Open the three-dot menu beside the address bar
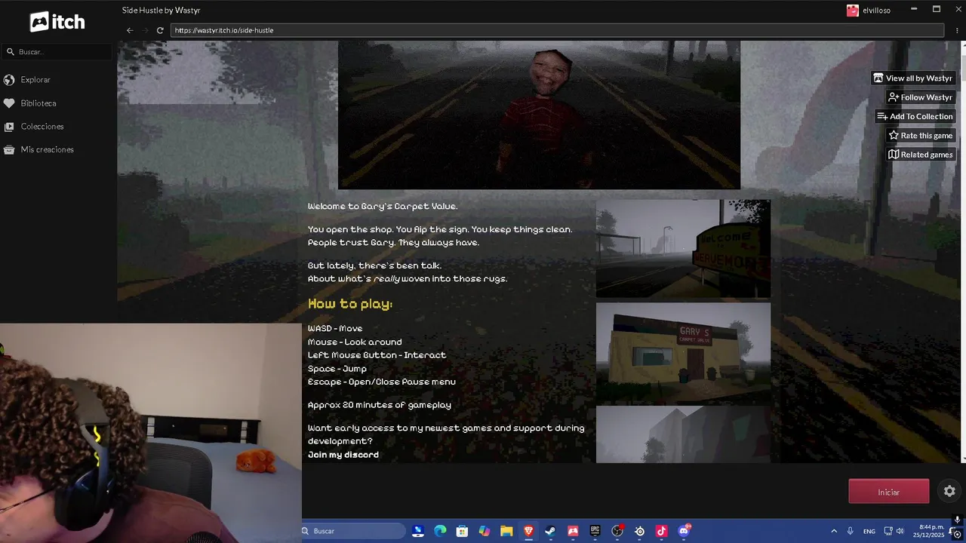966x543 pixels. pyautogui.click(x=956, y=30)
